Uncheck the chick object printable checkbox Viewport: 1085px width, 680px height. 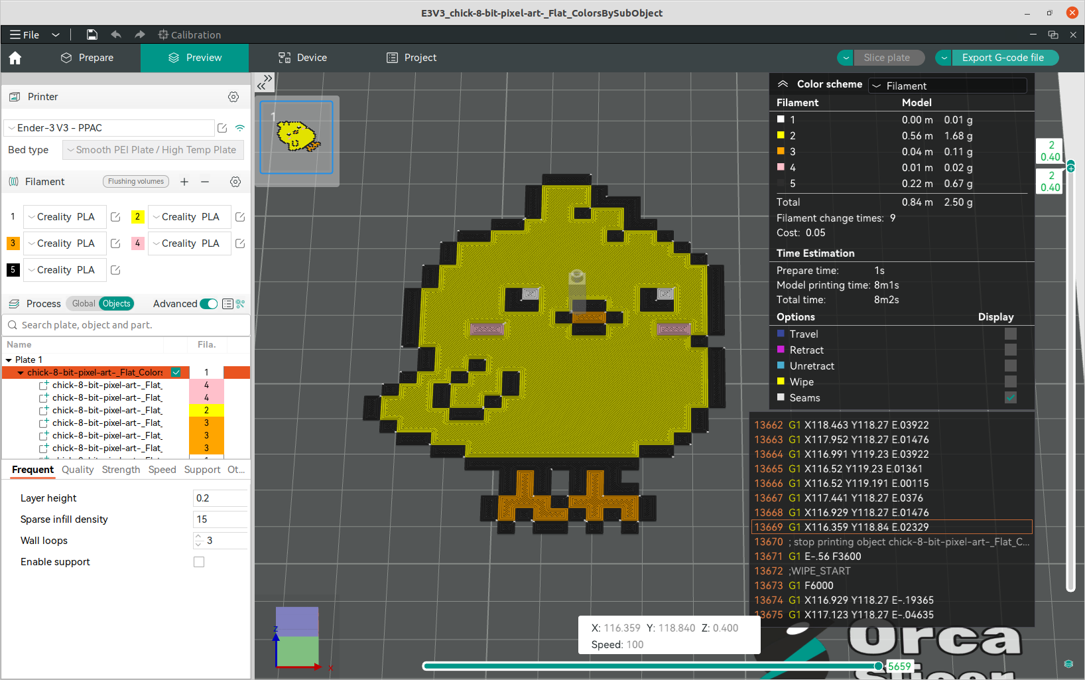pyautogui.click(x=176, y=372)
